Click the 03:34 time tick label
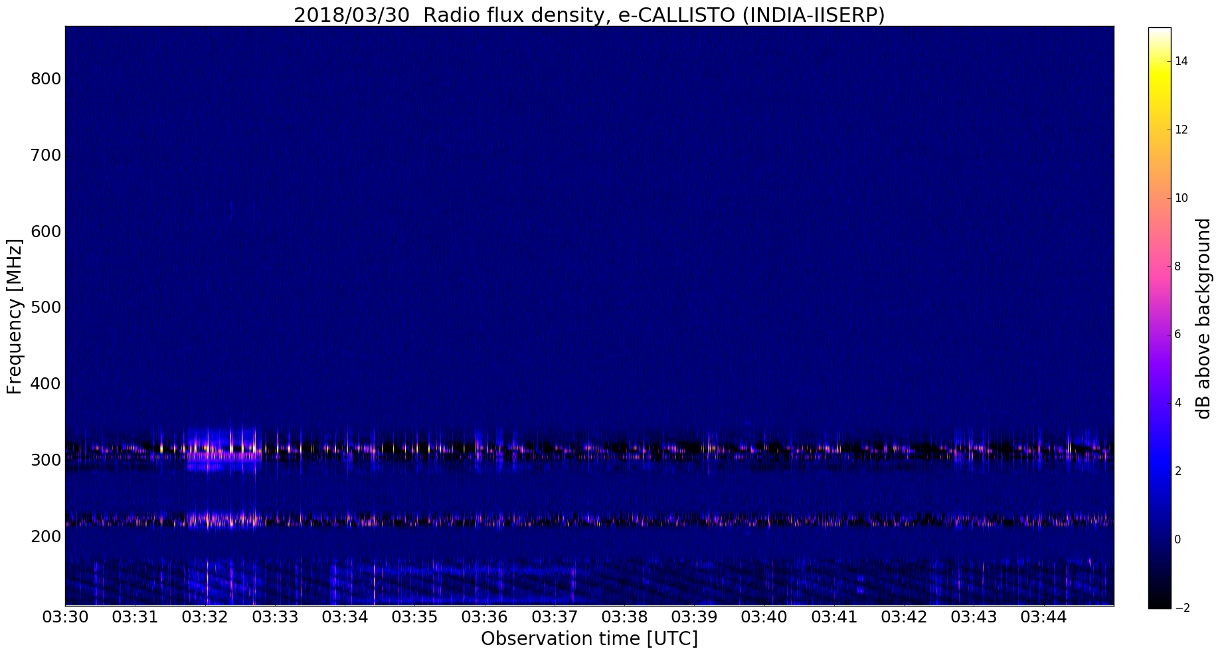The image size is (1220, 655). pyautogui.click(x=345, y=617)
